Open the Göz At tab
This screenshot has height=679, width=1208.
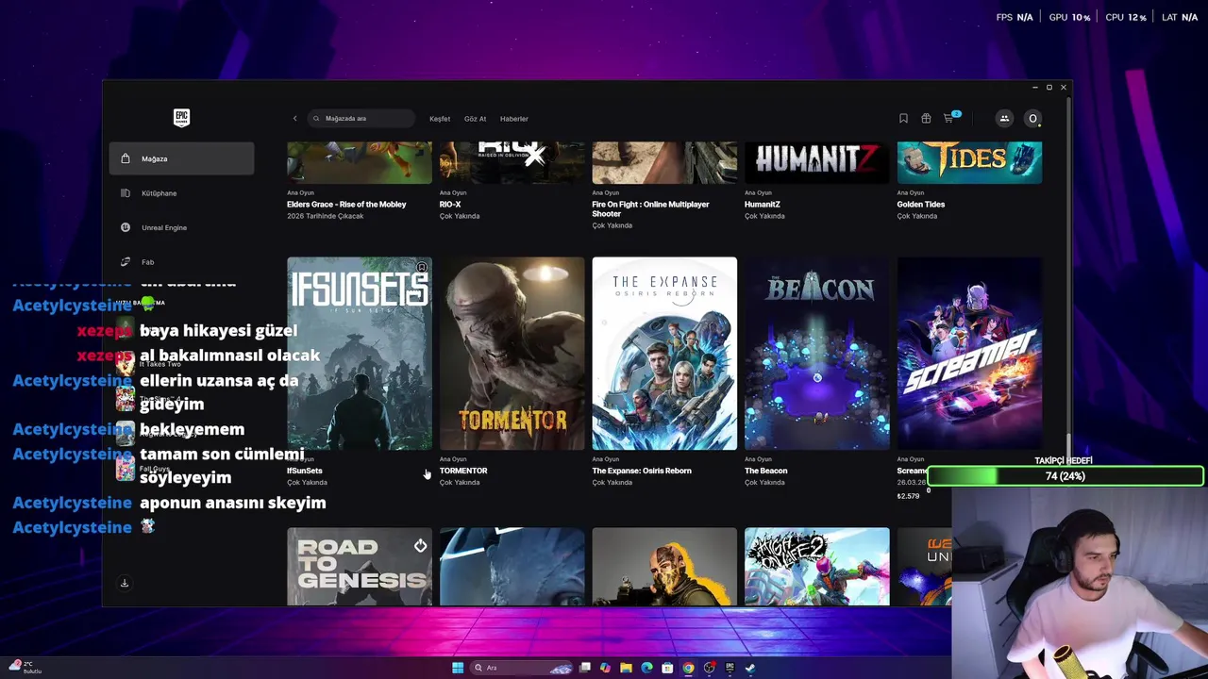point(475,119)
